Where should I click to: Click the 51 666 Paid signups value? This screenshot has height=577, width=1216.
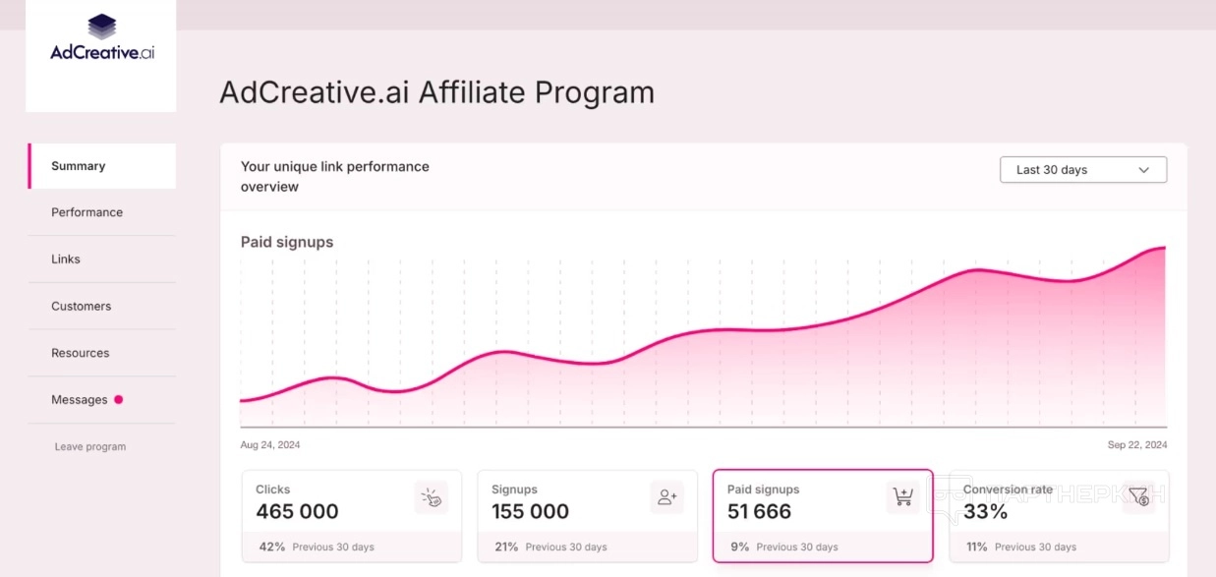pos(759,511)
